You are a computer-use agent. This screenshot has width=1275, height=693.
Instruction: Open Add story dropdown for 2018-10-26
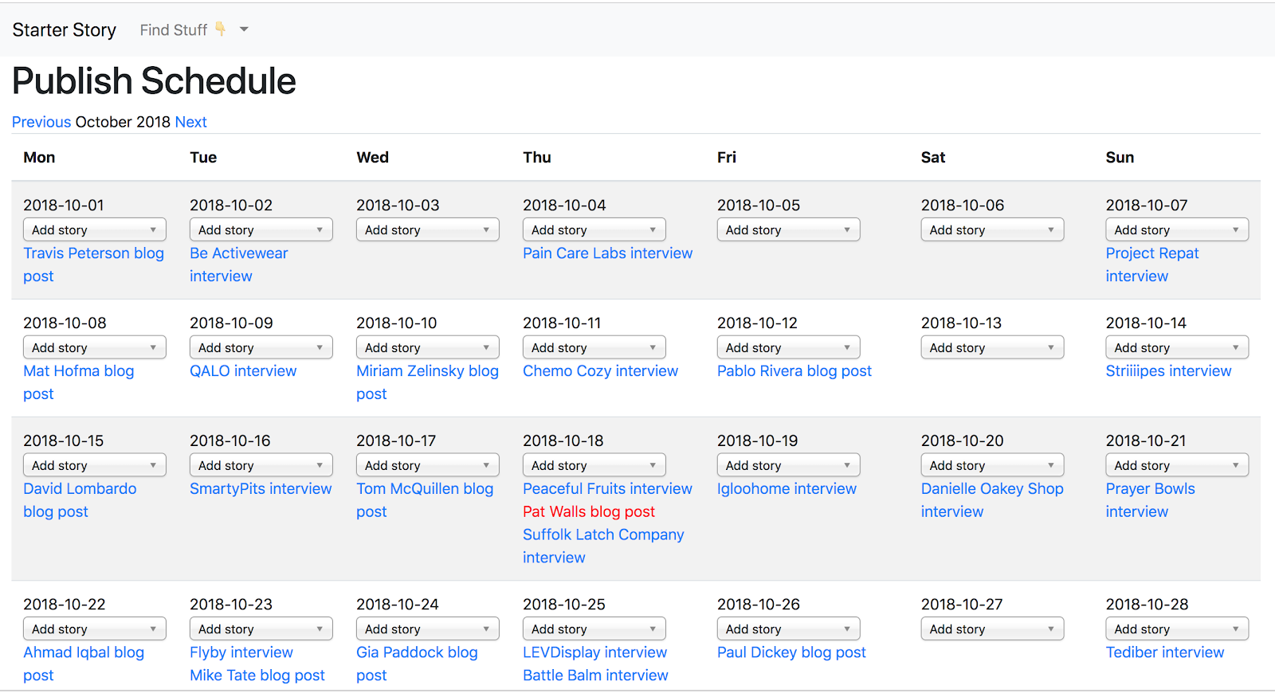[x=789, y=628]
